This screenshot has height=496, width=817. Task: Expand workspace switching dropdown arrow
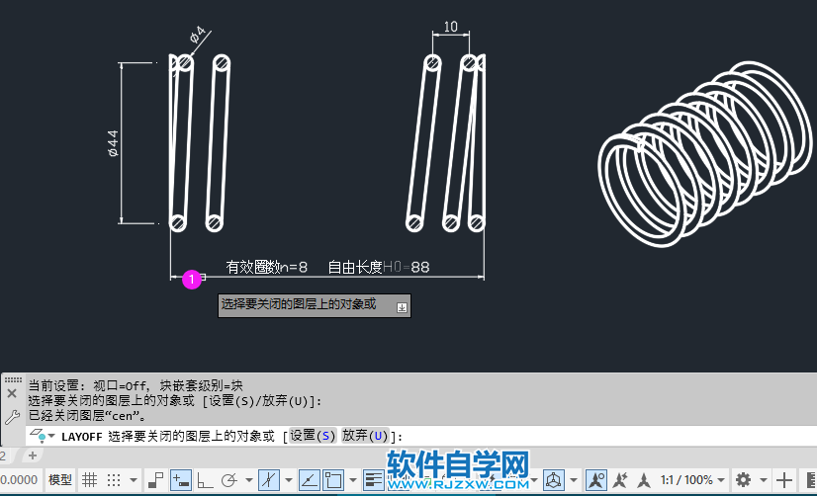(x=764, y=480)
